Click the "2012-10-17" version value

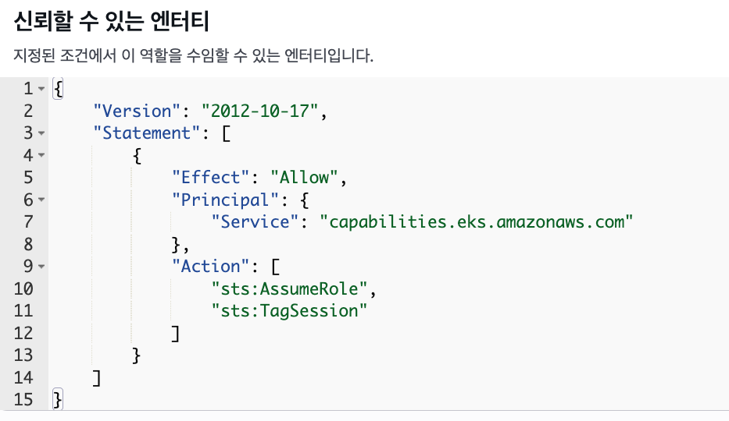pos(260,111)
